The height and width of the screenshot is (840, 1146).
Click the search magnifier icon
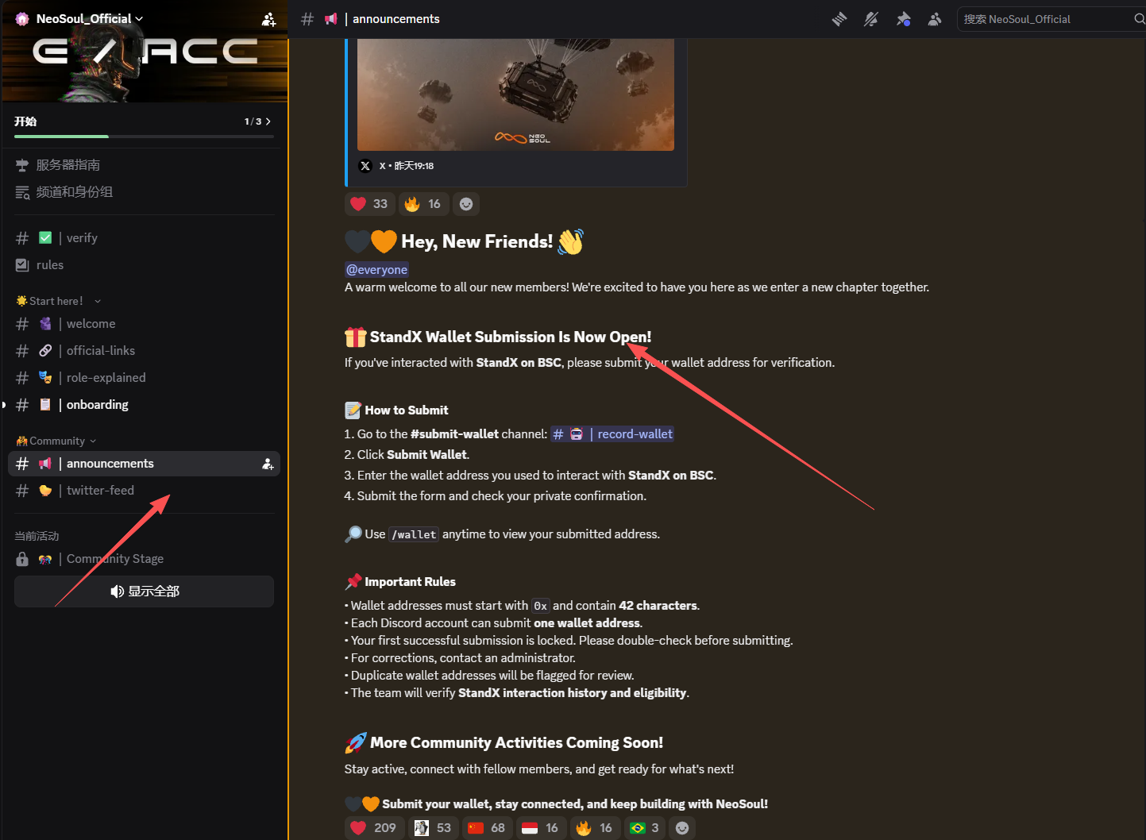point(1139,19)
